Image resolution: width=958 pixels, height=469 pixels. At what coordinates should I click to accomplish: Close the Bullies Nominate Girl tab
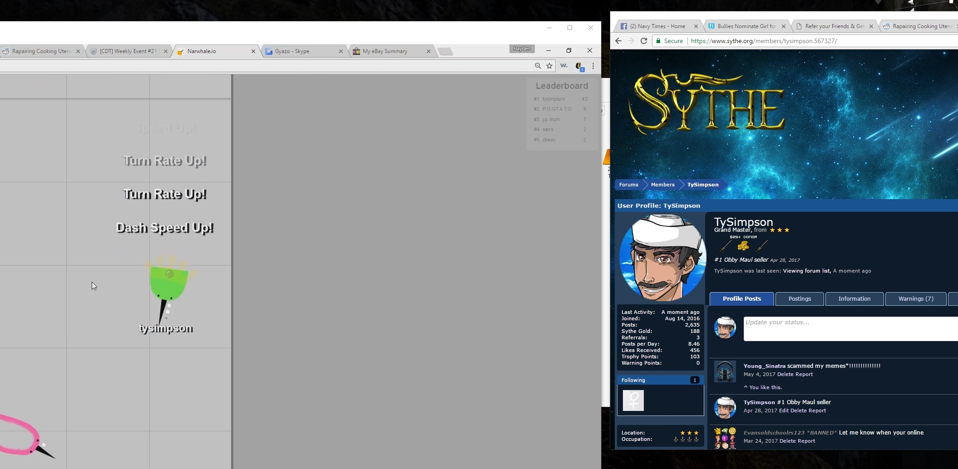point(783,26)
